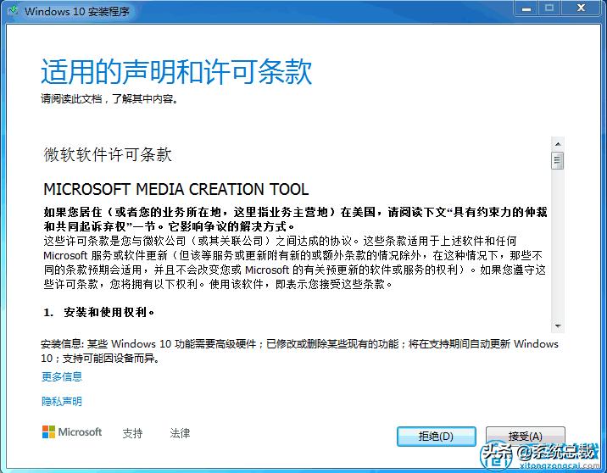Click the heading 适用的声明和许可条款
This screenshot has height=473, width=607.
click(176, 71)
